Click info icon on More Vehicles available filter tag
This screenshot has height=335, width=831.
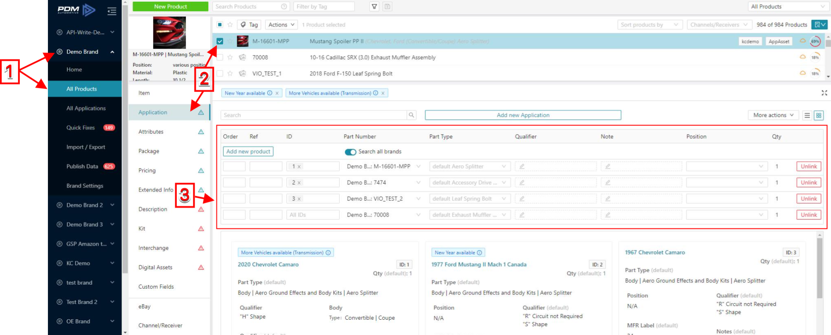[375, 93]
